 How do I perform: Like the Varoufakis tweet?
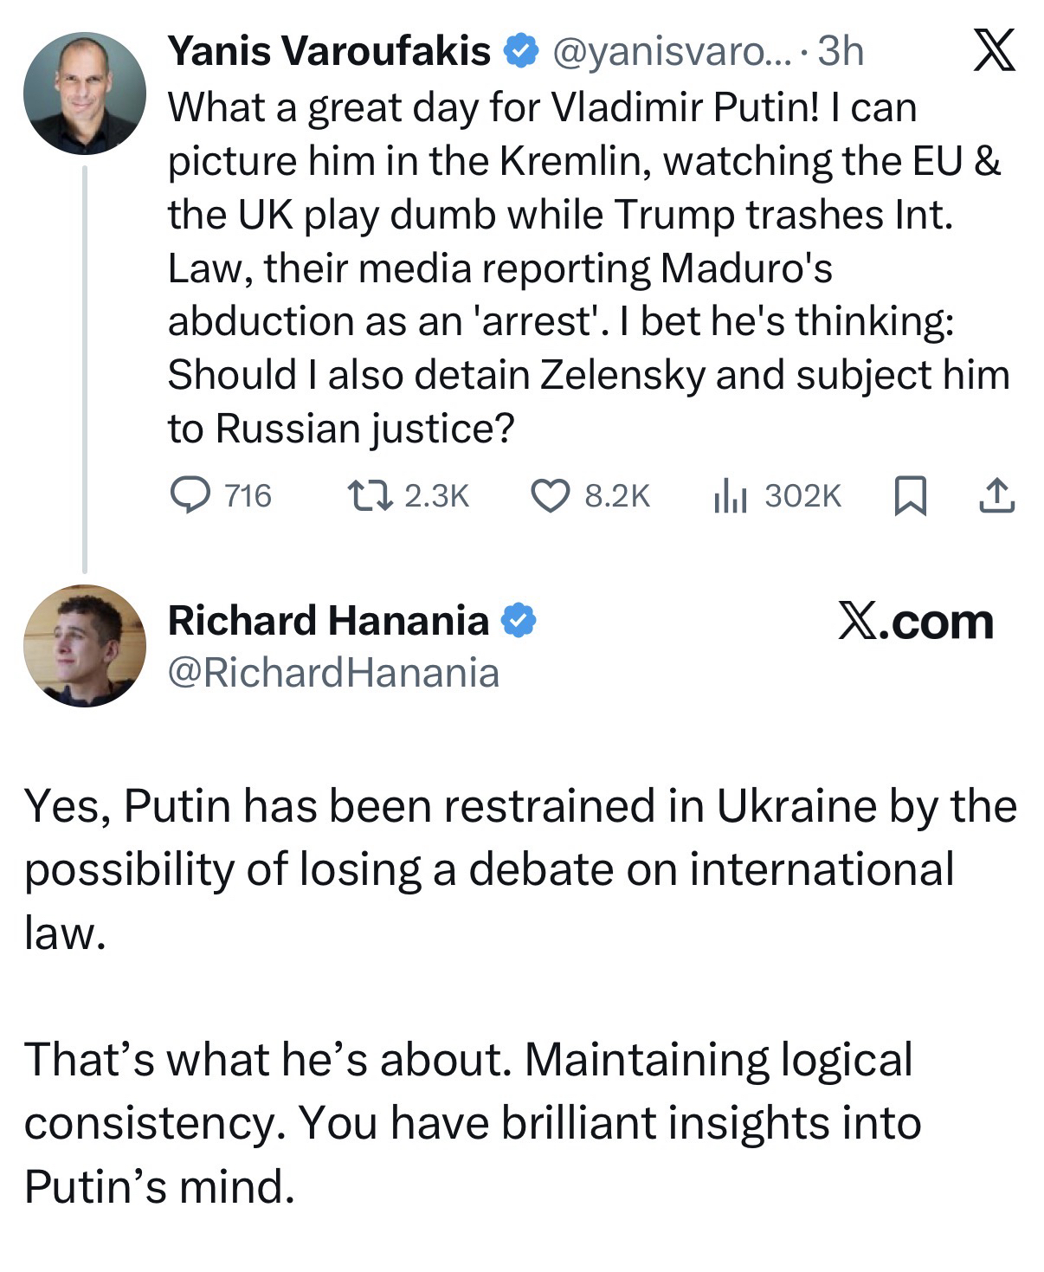point(548,496)
